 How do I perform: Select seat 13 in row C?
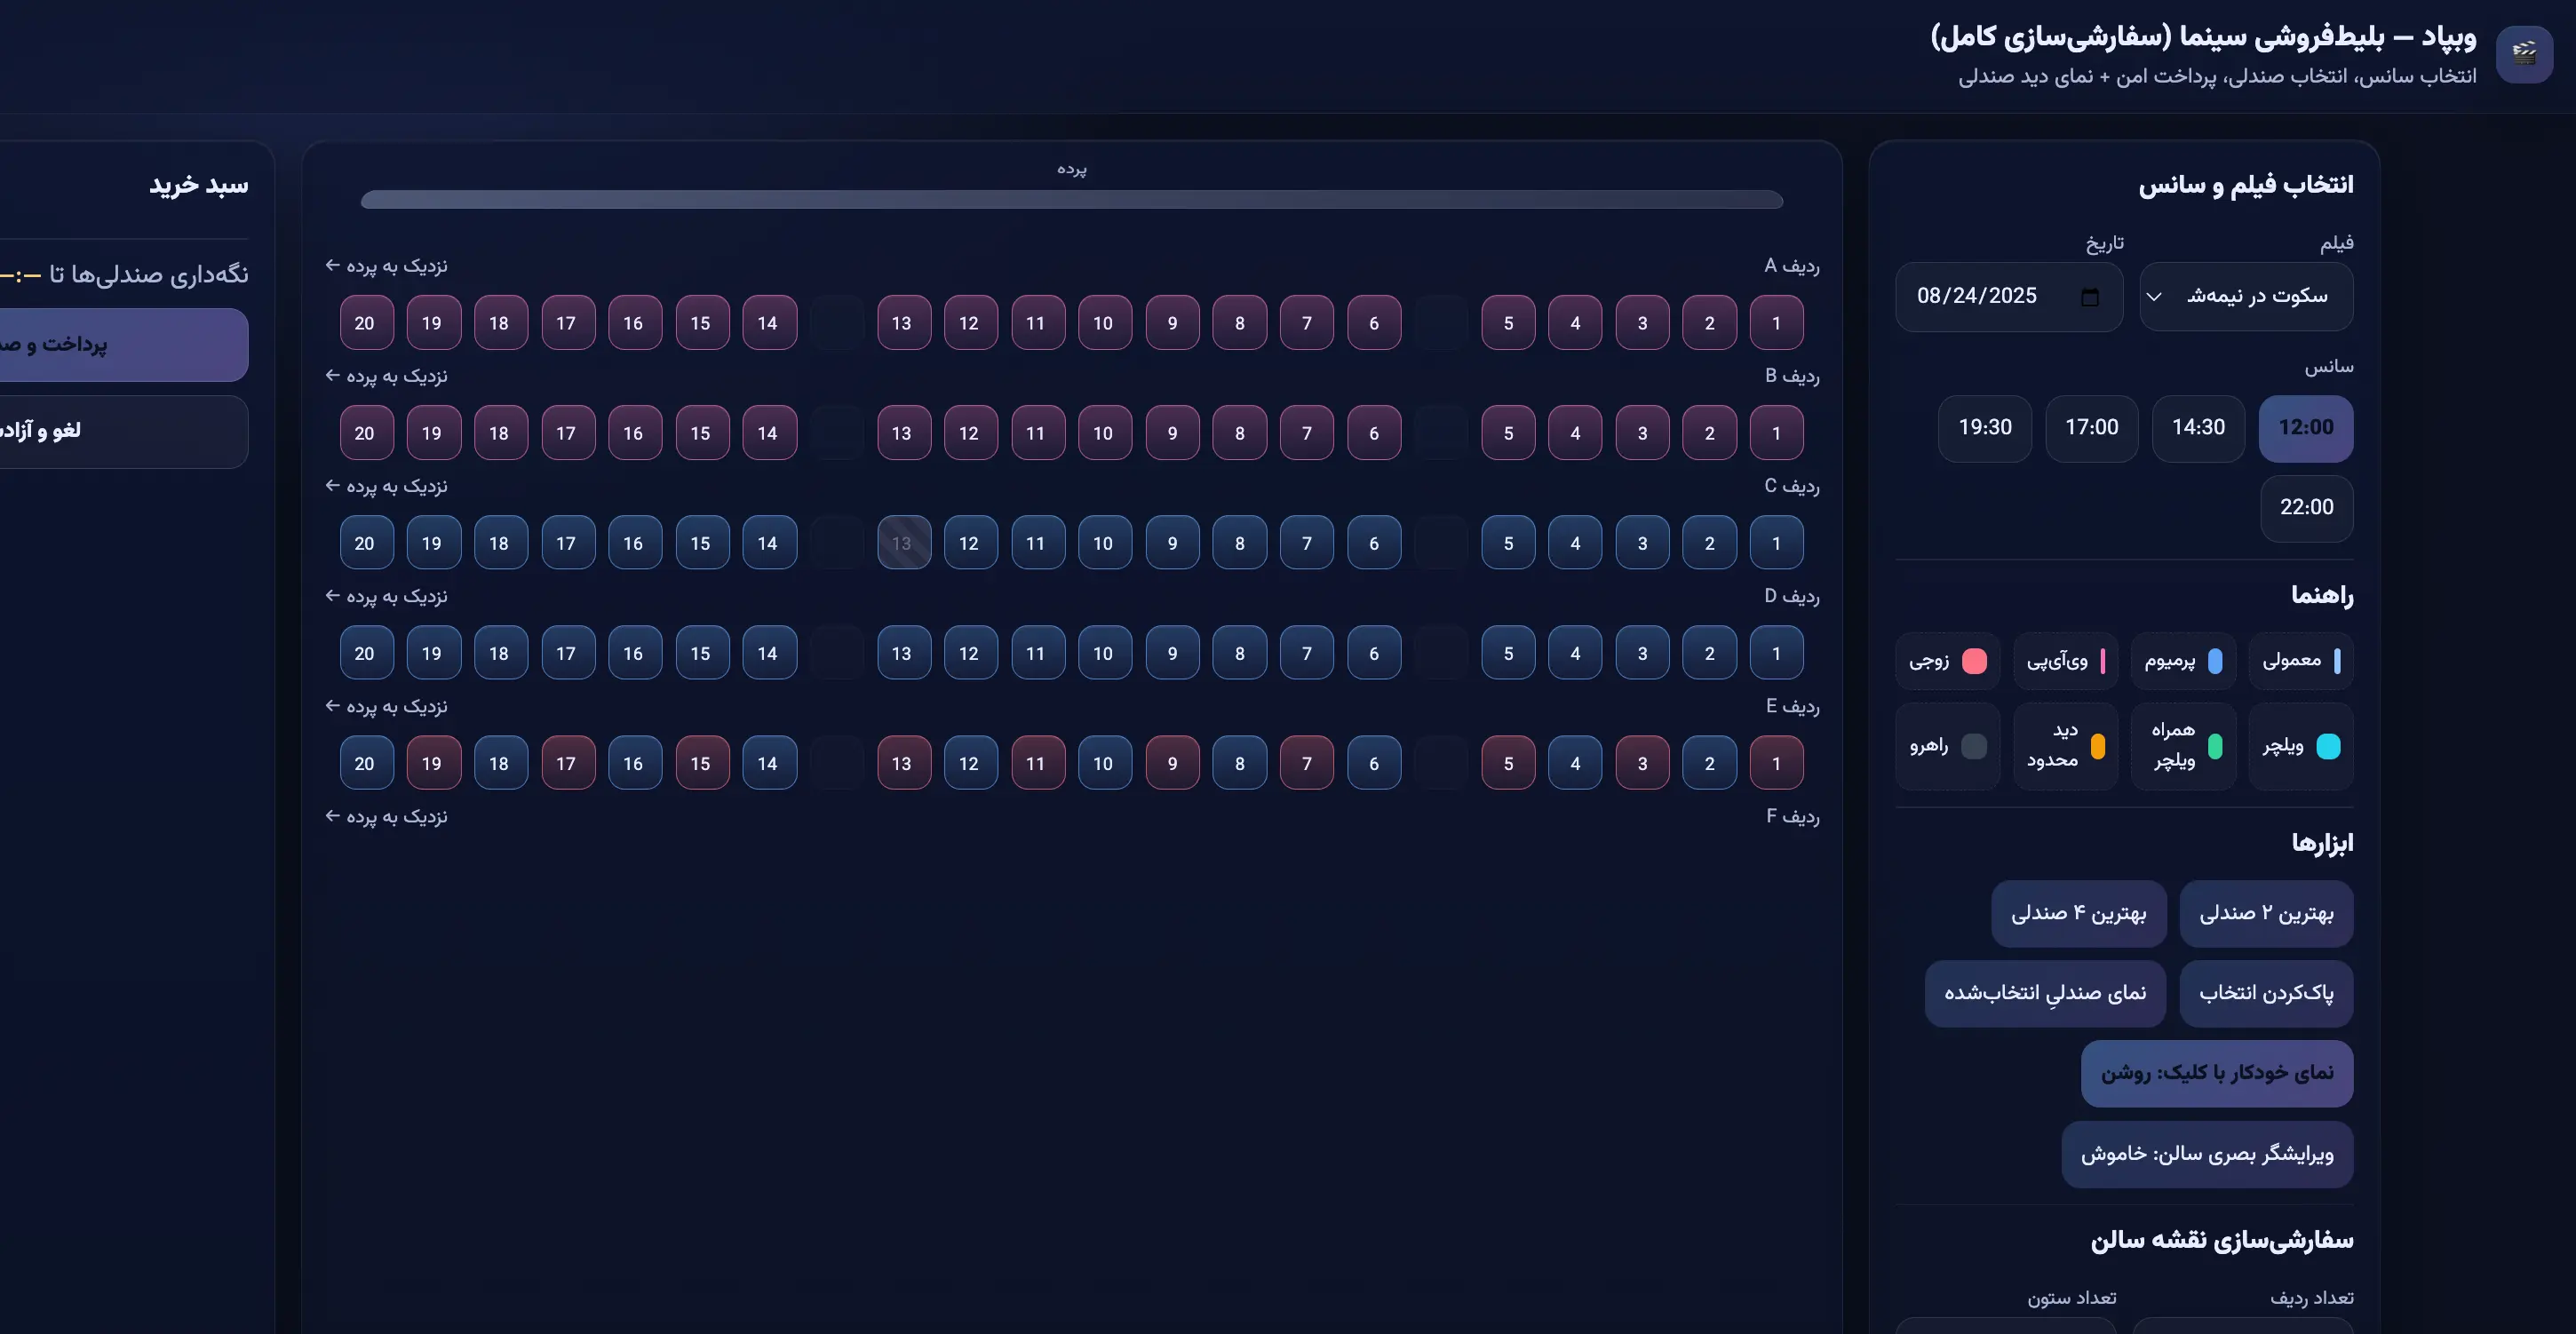pos(903,543)
